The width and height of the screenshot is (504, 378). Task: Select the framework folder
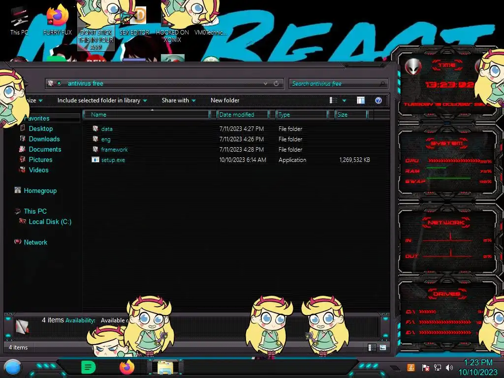coord(114,150)
